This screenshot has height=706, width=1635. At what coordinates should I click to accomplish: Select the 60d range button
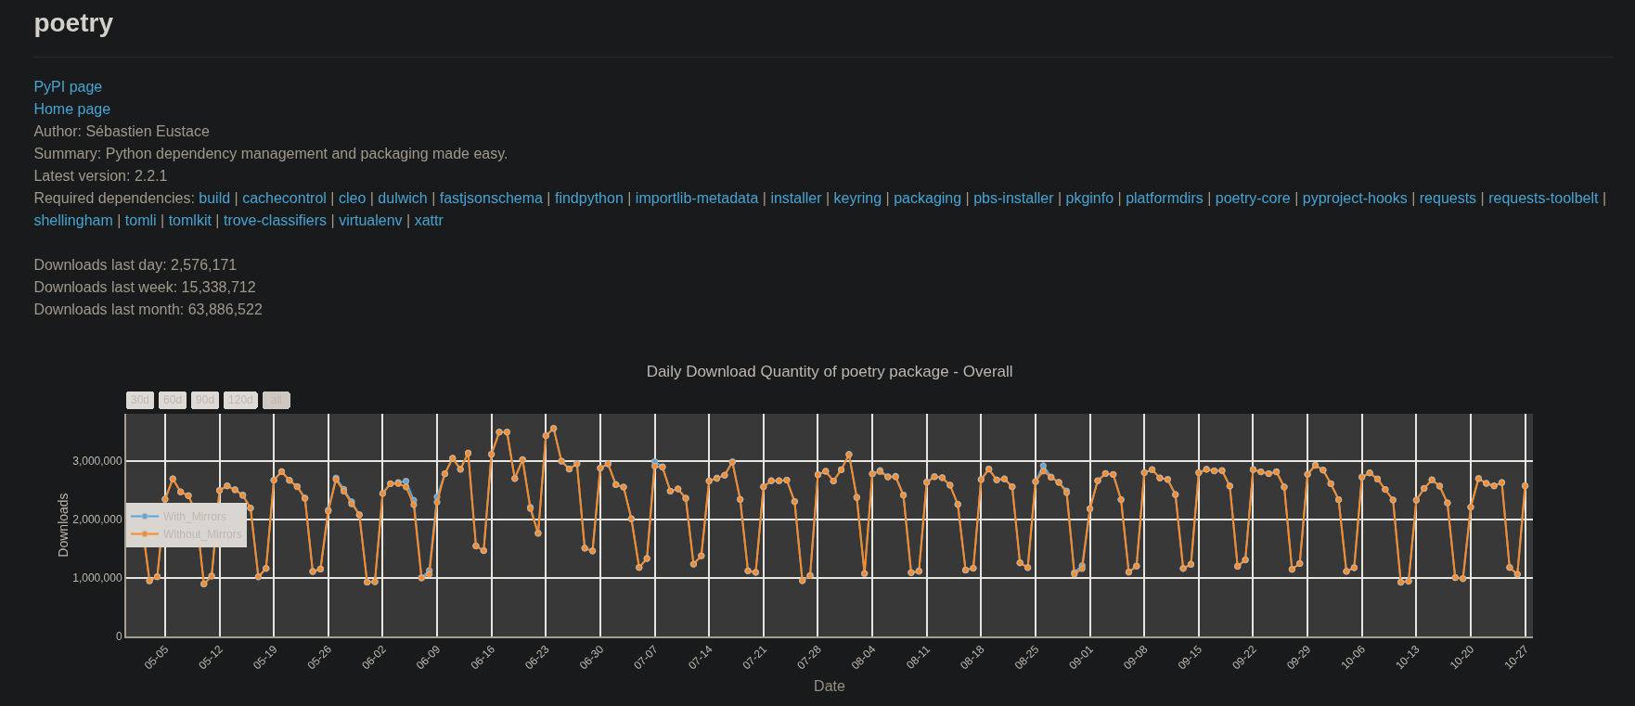click(173, 400)
